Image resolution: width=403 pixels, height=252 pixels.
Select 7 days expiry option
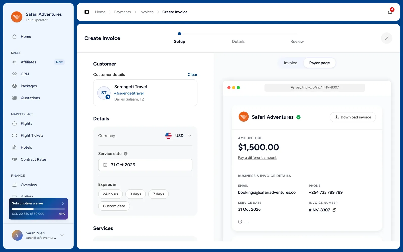point(158,194)
